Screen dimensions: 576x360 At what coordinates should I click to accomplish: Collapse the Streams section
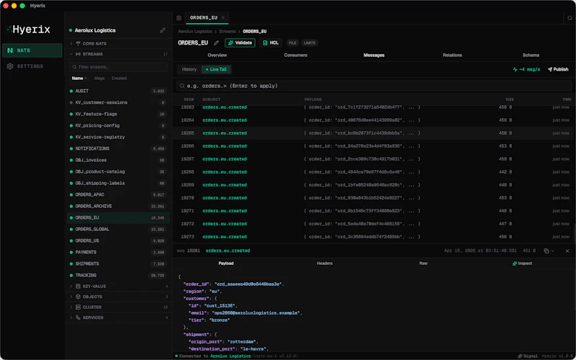coord(118,54)
